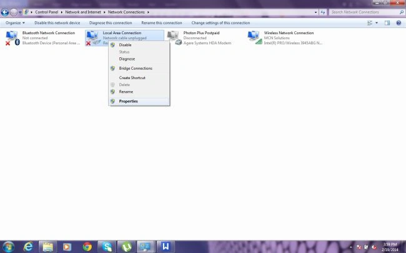Screen dimensions: 406x253
Task: Launch Google Chrome from the taskbar
Action: coord(87,247)
